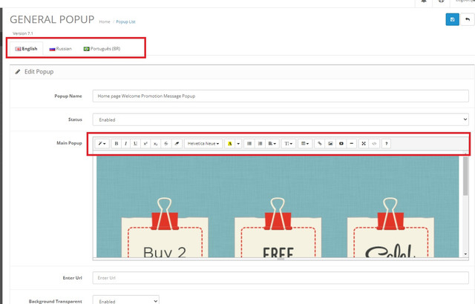The height and width of the screenshot is (304, 475).
Task: Click the blue Save button
Action: point(452,20)
